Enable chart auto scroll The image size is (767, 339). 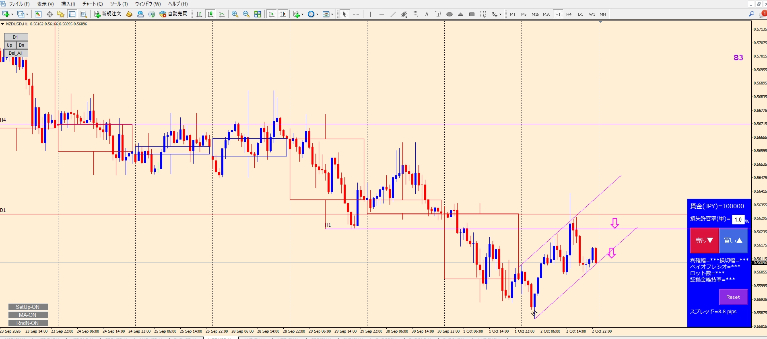pyautogui.click(x=272, y=14)
